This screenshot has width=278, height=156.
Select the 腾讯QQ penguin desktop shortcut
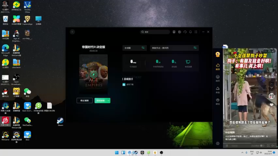(5, 93)
